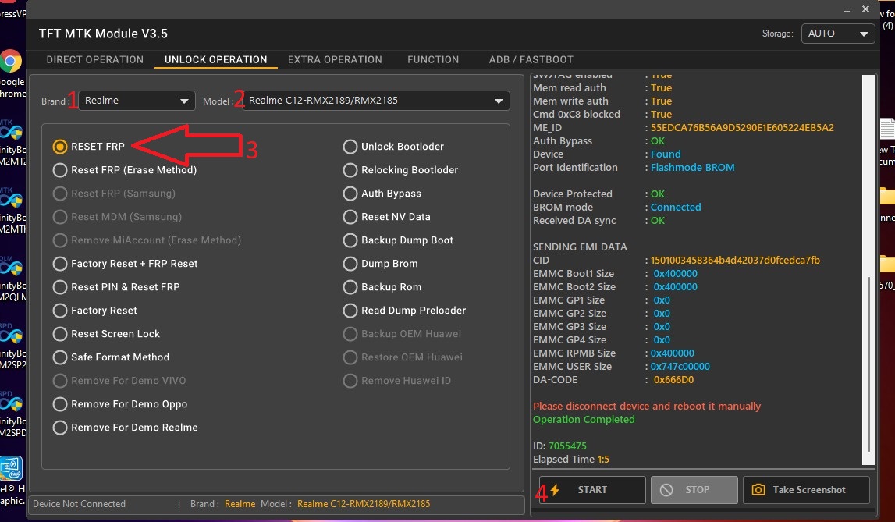Open the ADB / FASTBOOT tab
Image resolution: width=895 pixels, height=522 pixels.
(x=531, y=59)
